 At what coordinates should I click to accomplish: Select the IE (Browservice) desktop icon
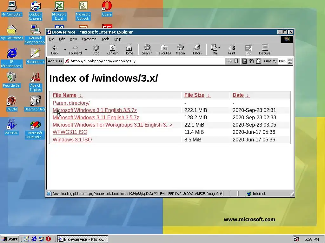(x=11, y=58)
